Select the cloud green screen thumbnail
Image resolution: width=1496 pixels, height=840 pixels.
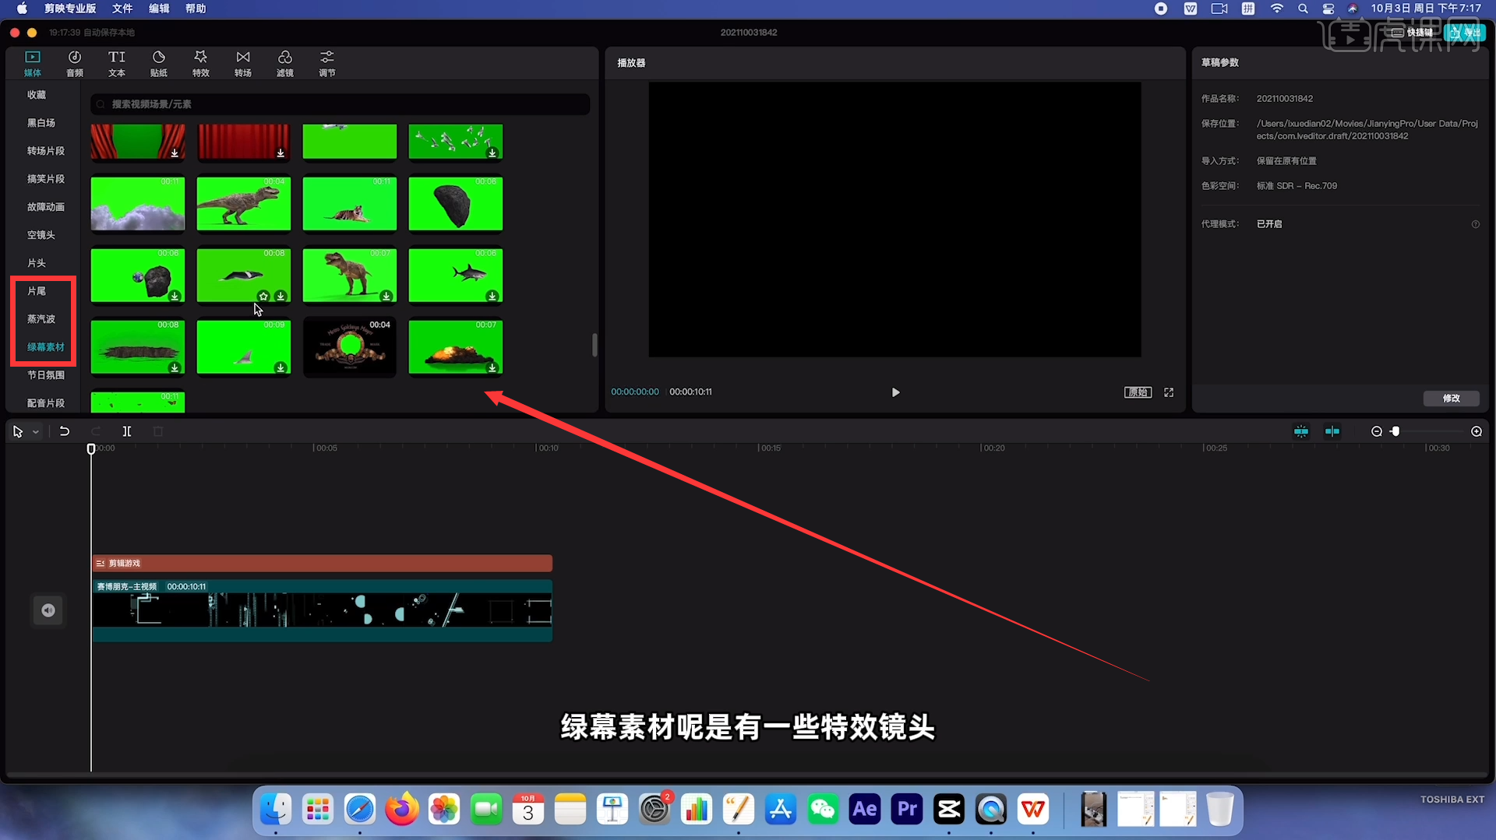pos(138,203)
